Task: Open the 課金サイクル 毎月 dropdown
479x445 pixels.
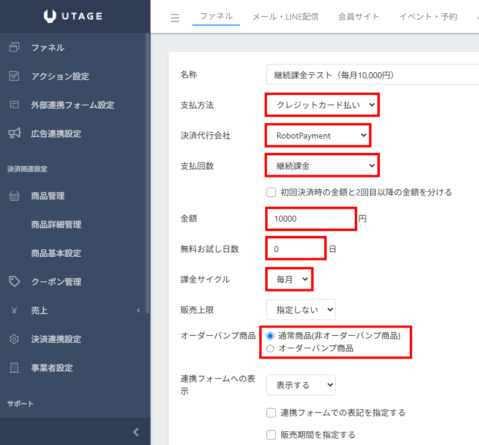Action: coord(289,279)
